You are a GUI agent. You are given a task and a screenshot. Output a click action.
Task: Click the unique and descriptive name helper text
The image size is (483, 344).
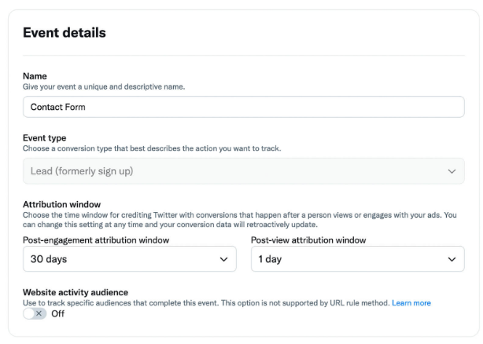coord(104,86)
